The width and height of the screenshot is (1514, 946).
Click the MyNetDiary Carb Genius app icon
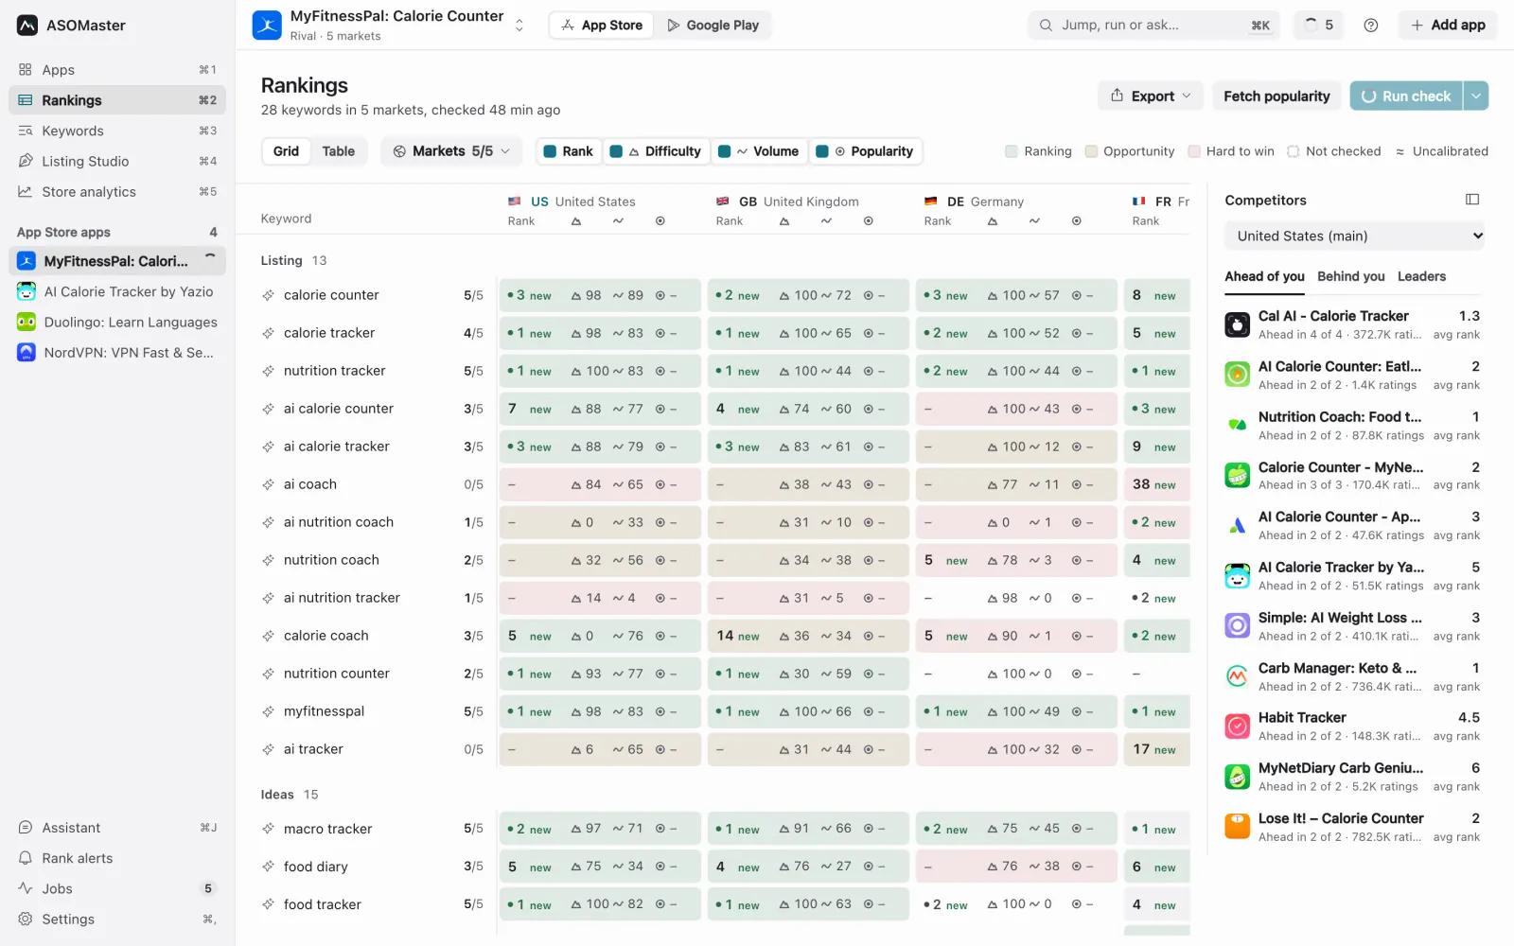pyautogui.click(x=1237, y=777)
